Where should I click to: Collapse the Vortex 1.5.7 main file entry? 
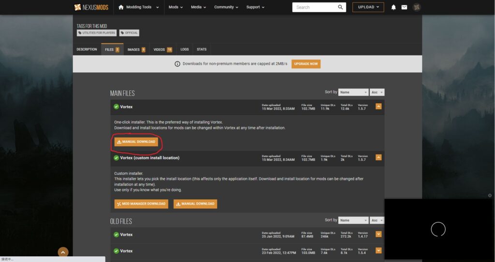coord(379,107)
